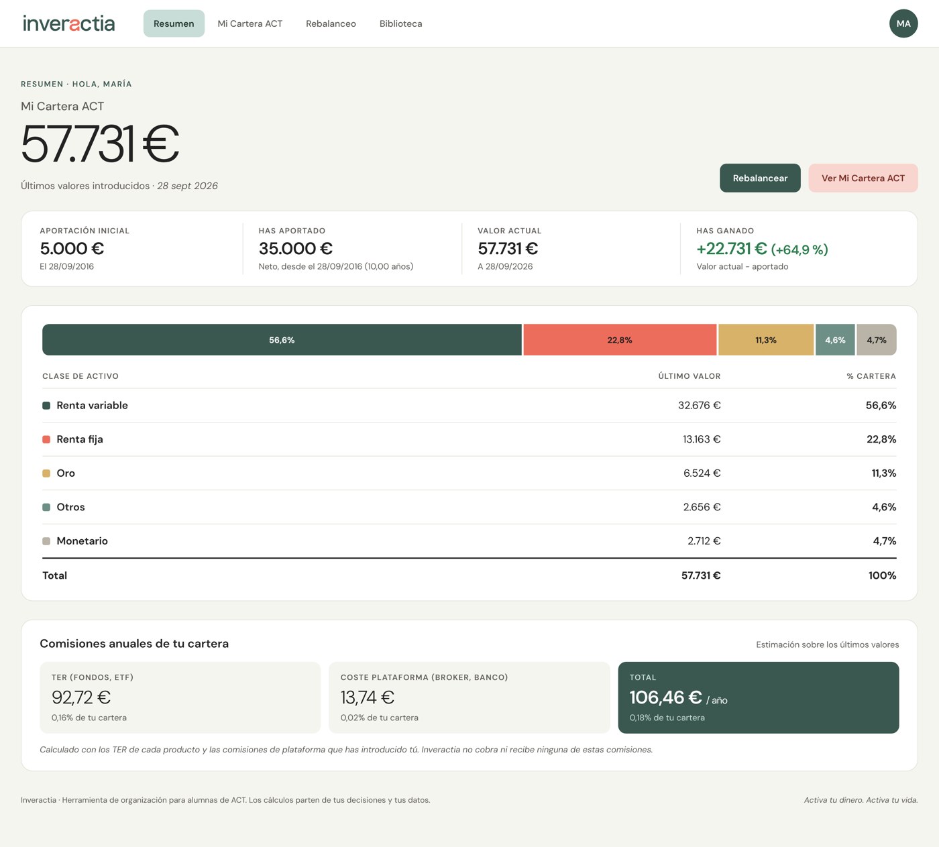Click the 6.524 € value
The width and height of the screenshot is (939, 847).
pyautogui.click(x=702, y=473)
